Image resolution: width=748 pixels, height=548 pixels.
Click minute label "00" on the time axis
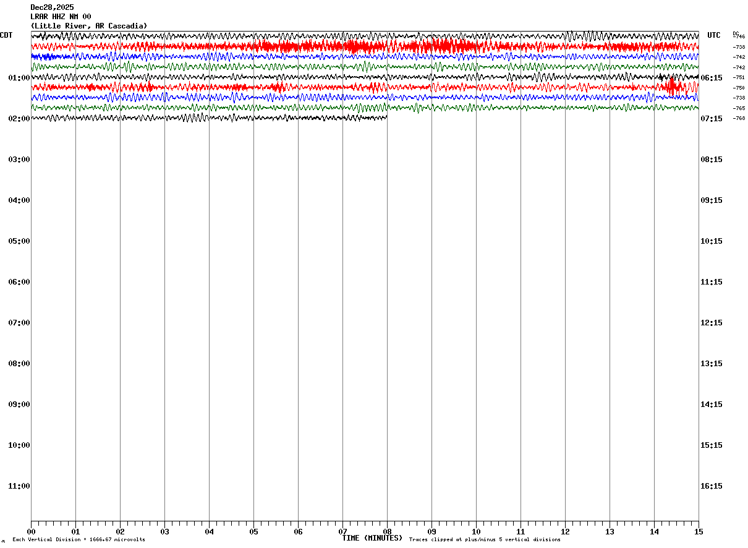pos(31,531)
